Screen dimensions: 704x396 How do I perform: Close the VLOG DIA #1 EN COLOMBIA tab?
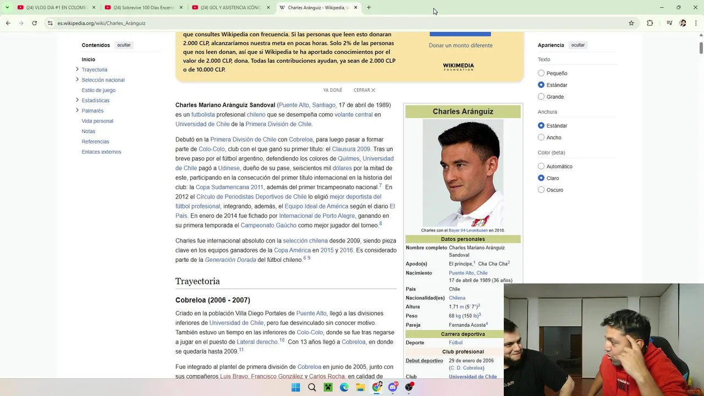[94, 8]
